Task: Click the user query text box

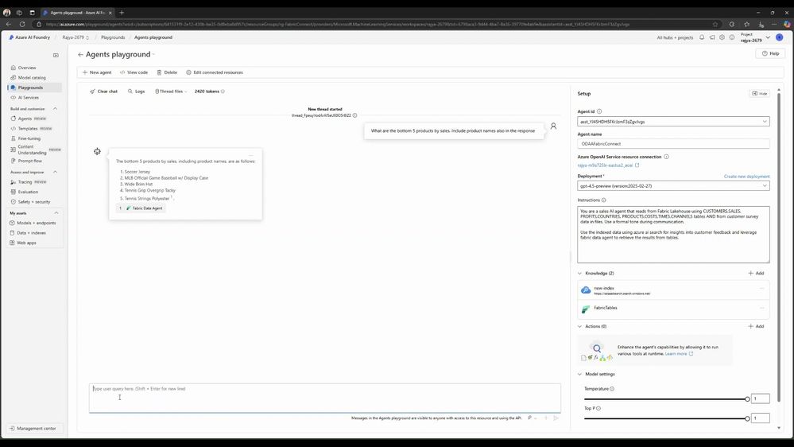Action: click(x=324, y=398)
